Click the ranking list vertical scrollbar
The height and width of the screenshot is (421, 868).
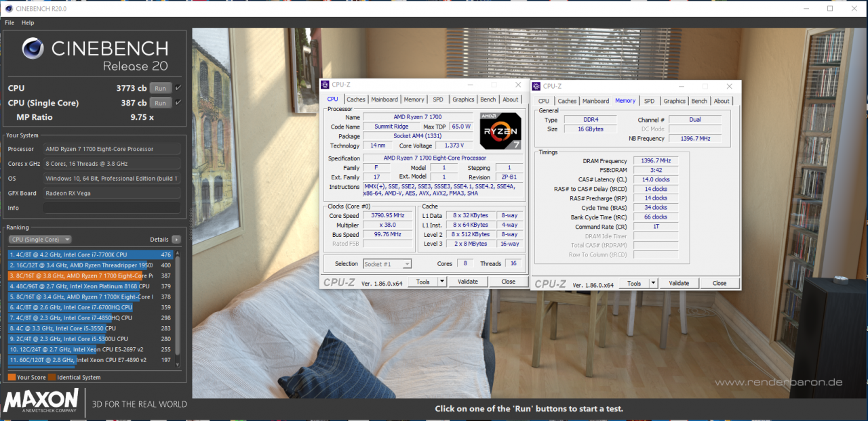[178, 308]
